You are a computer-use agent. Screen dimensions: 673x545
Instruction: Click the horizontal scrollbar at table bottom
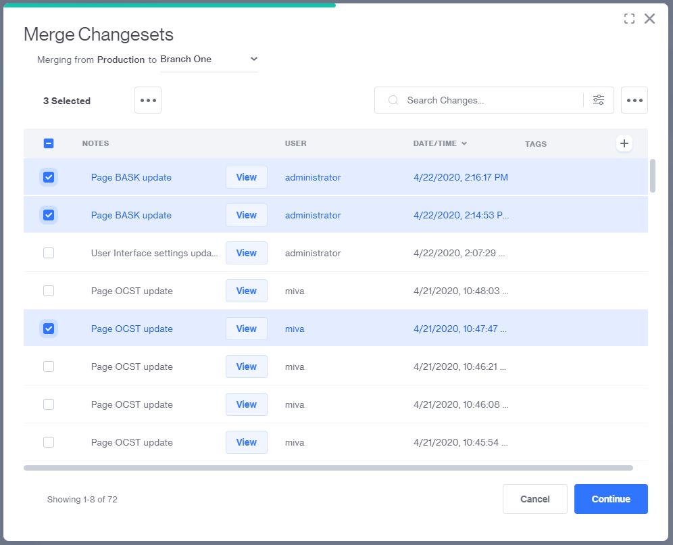pos(328,468)
